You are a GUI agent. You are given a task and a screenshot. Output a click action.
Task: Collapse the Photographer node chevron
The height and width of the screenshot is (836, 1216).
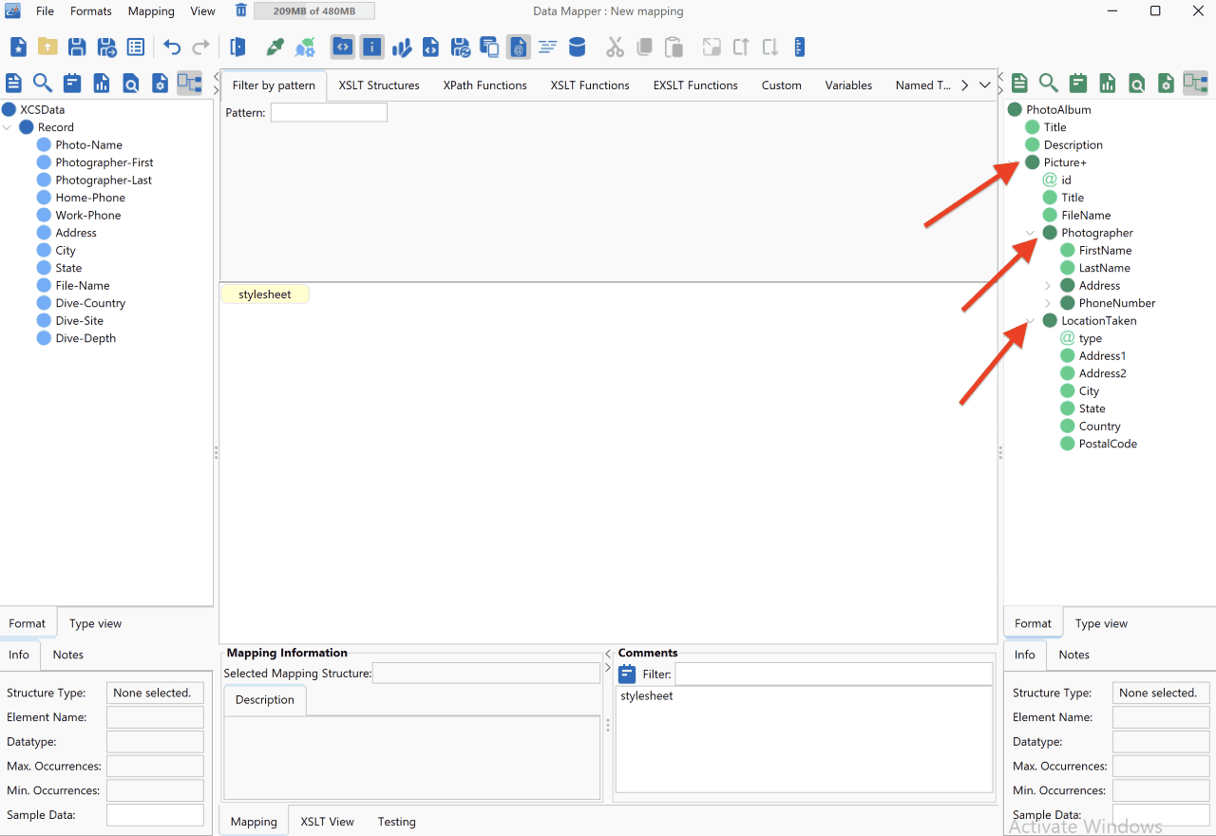coord(1031,233)
